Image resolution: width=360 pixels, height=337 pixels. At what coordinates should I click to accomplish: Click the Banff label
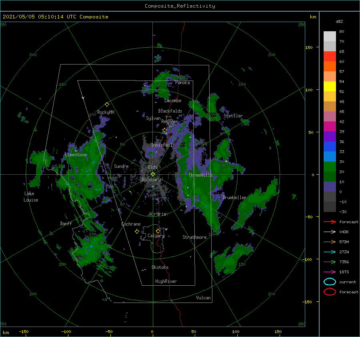pos(66,223)
